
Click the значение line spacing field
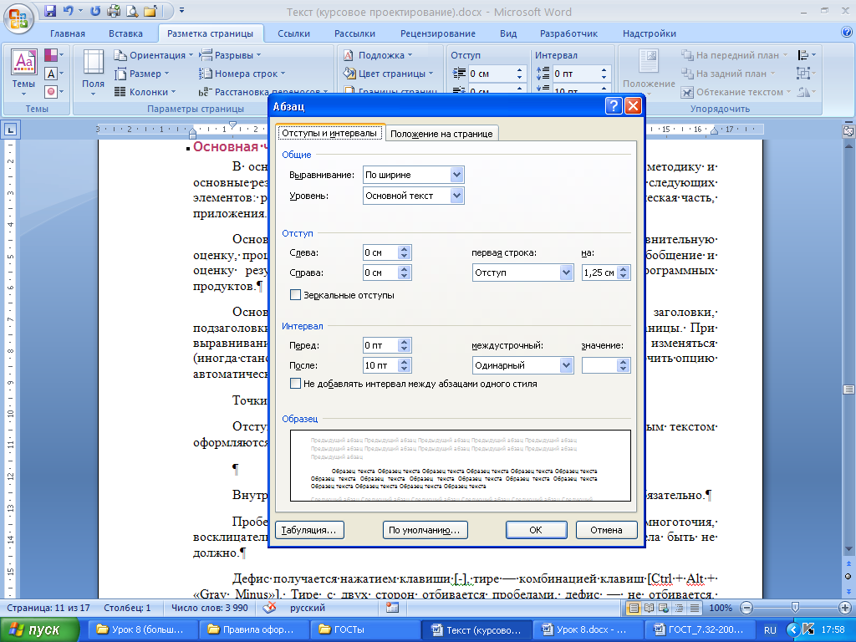pos(600,365)
